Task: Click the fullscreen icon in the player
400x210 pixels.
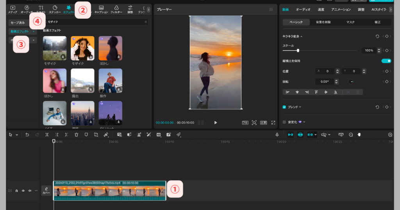Action: 273,123
